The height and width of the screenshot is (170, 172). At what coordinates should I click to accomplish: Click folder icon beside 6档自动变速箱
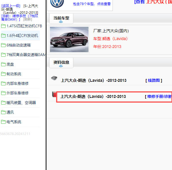[x=3, y=45]
